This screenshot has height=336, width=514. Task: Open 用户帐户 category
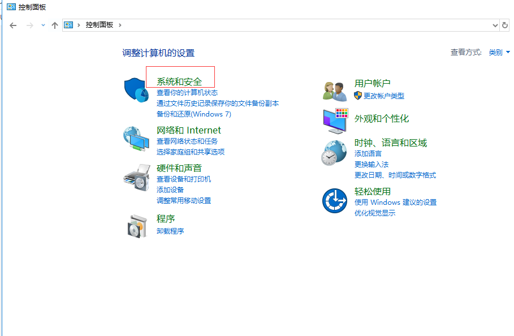373,83
